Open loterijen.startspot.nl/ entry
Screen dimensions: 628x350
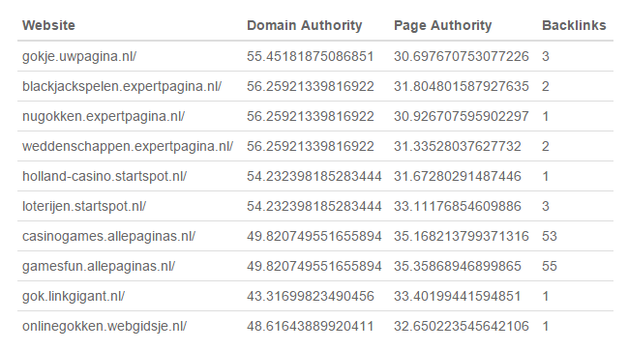click(84, 206)
